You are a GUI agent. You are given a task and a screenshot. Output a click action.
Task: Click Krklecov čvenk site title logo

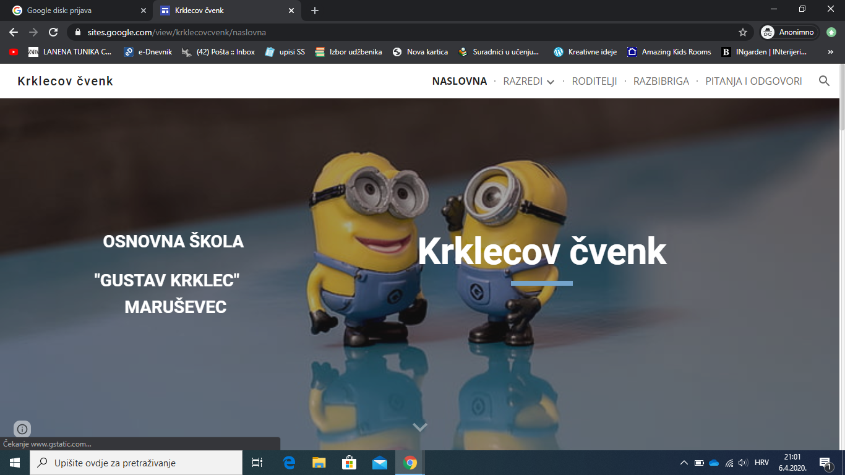click(x=66, y=81)
